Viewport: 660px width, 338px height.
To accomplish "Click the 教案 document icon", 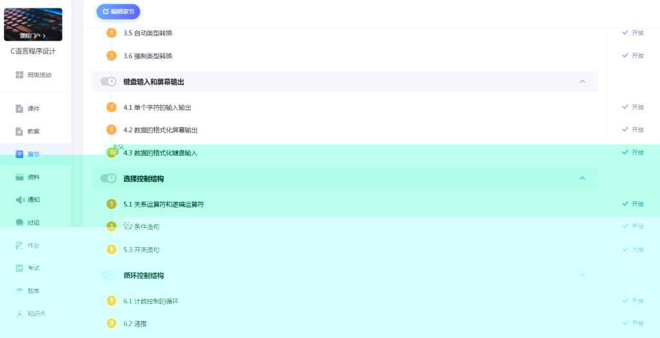I will pos(19,132).
